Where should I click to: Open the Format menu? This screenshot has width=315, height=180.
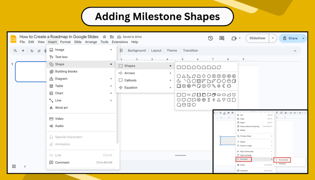[x=66, y=42]
